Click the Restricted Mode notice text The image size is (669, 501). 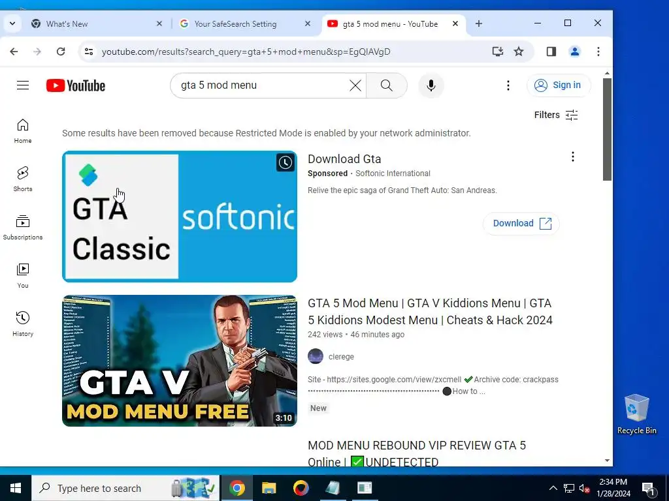tap(267, 133)
